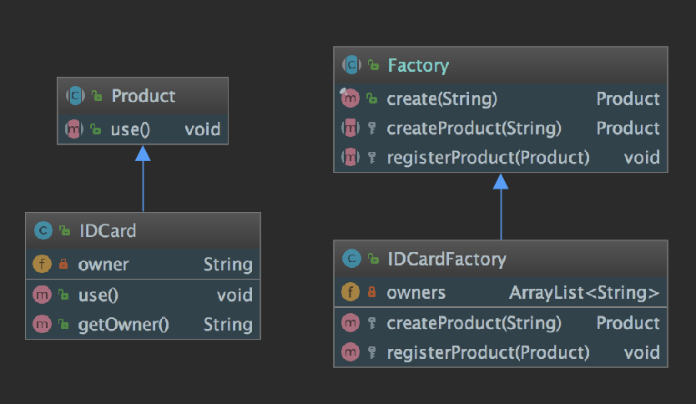The image size is (696, 404).
Task: Select the owners field name in IDCardFactory
Action: click(416, 293)
